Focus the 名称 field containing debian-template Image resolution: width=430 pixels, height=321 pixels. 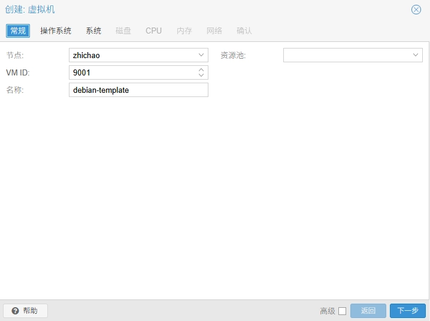point(138,90)
